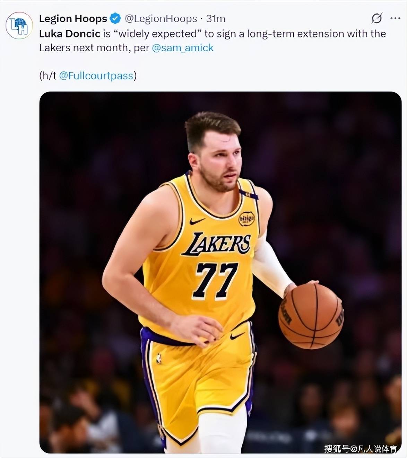This screenshot has height=458, width=407.
Task: Click the Legion Hoops display name
Action: [x=73, y=18]
